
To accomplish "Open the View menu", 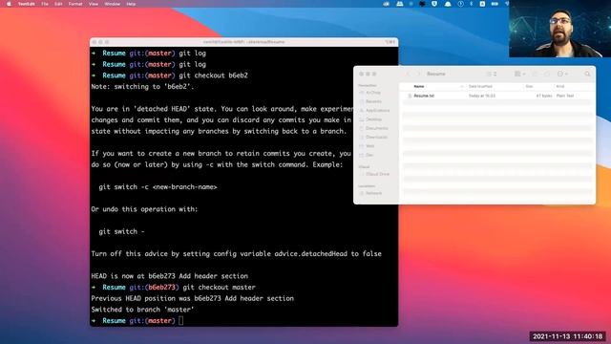I will coord(94,4).
